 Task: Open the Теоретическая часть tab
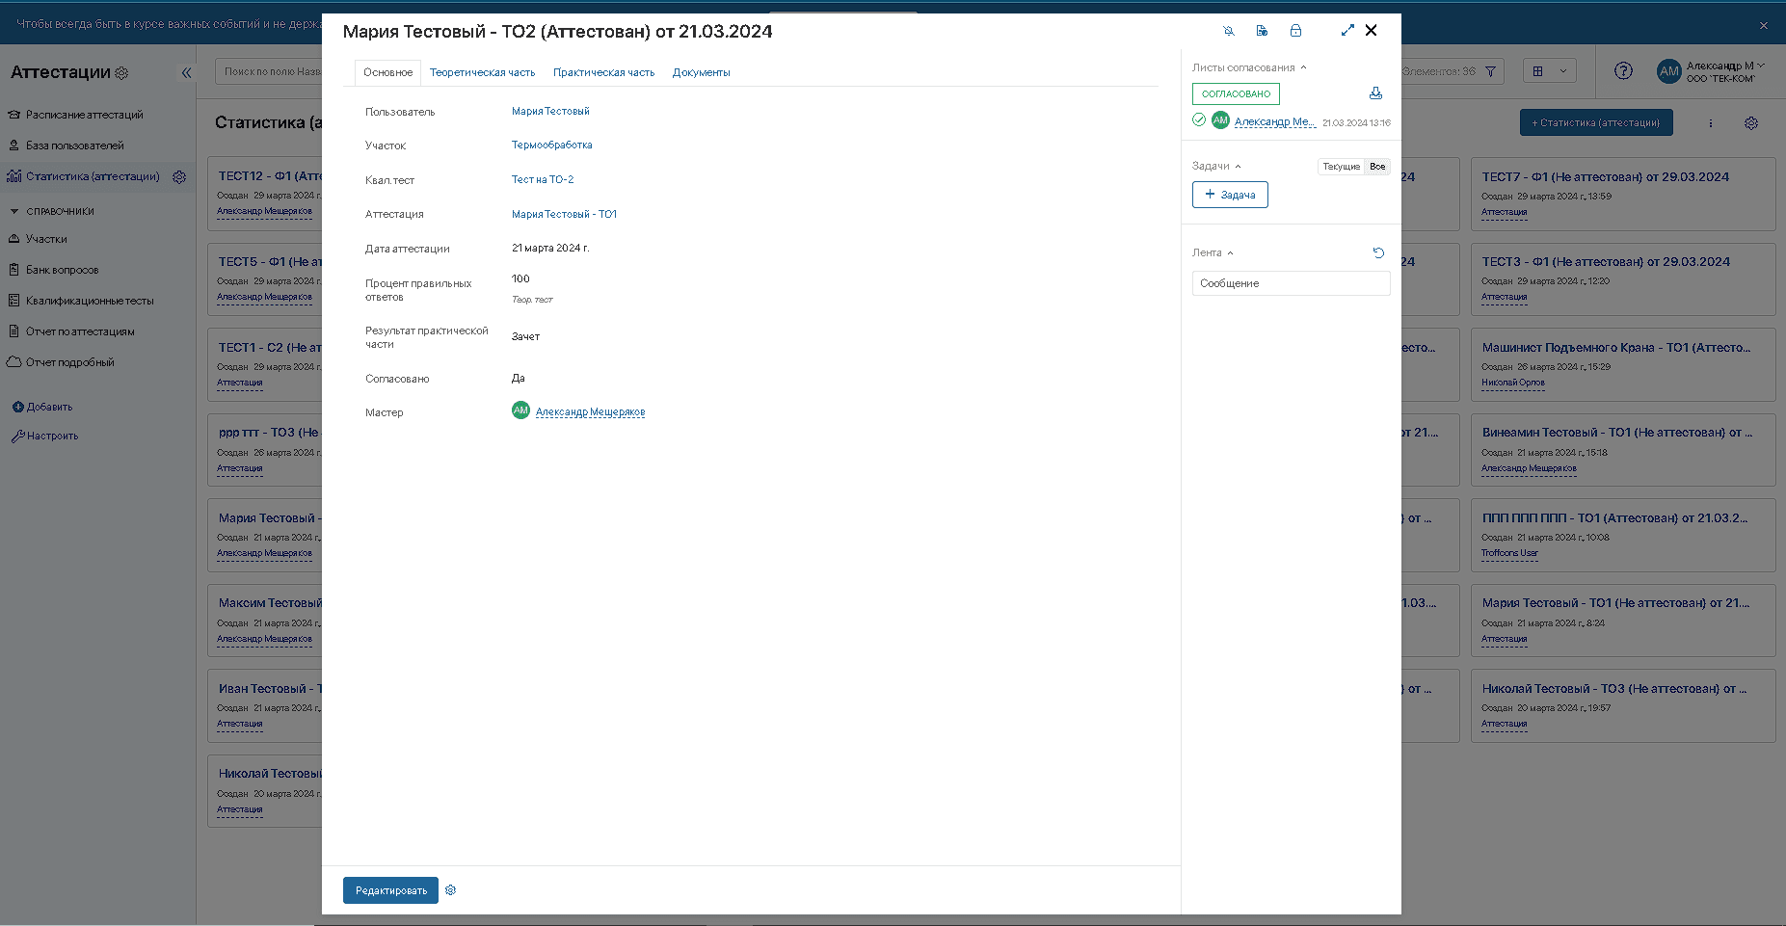[x=482, y=72]
